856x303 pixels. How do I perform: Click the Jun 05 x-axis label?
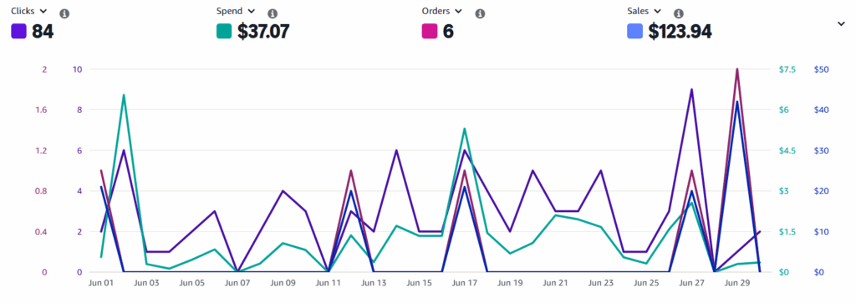(192, 283)
